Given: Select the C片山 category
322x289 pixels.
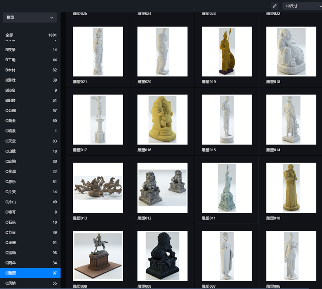Looking at the screenshot, I should pyautogui.click(x=31, y=202).
